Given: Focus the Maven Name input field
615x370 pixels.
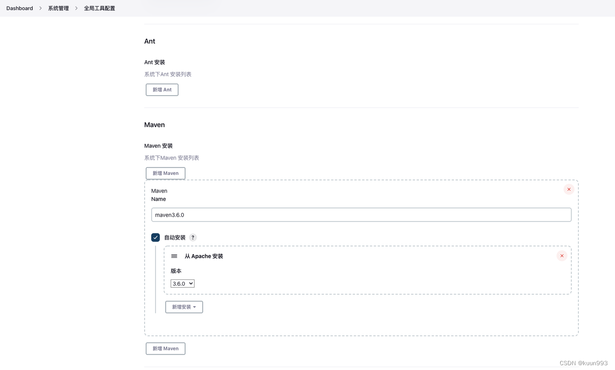Looking at the screenshot, I should 361,215.
